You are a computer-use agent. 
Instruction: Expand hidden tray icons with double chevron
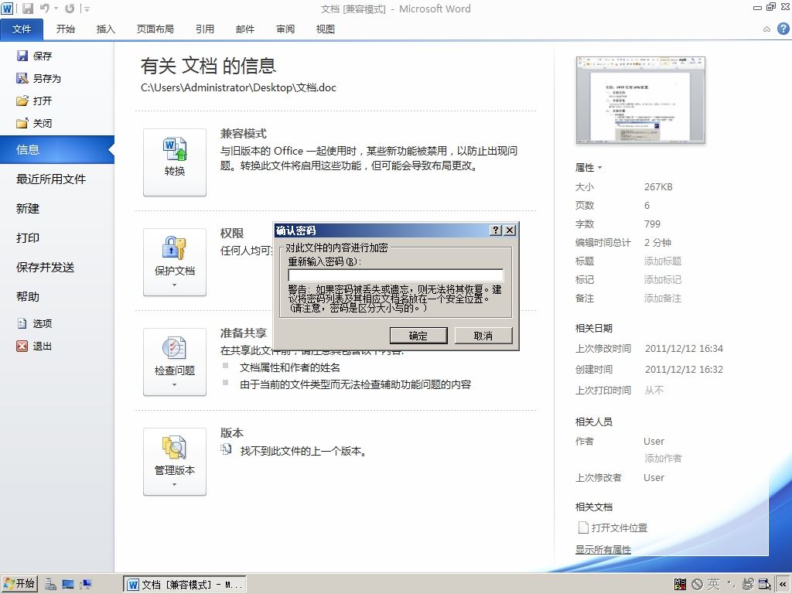[x=783, y=585]
